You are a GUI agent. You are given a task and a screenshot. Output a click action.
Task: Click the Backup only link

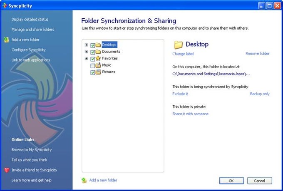(260, 94)
